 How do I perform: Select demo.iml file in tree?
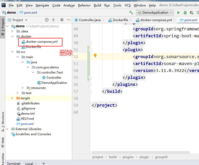[x=28, y=114]
